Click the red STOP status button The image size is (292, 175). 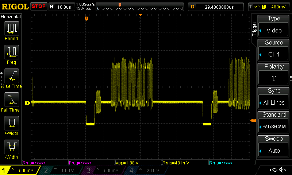point(39,6)
